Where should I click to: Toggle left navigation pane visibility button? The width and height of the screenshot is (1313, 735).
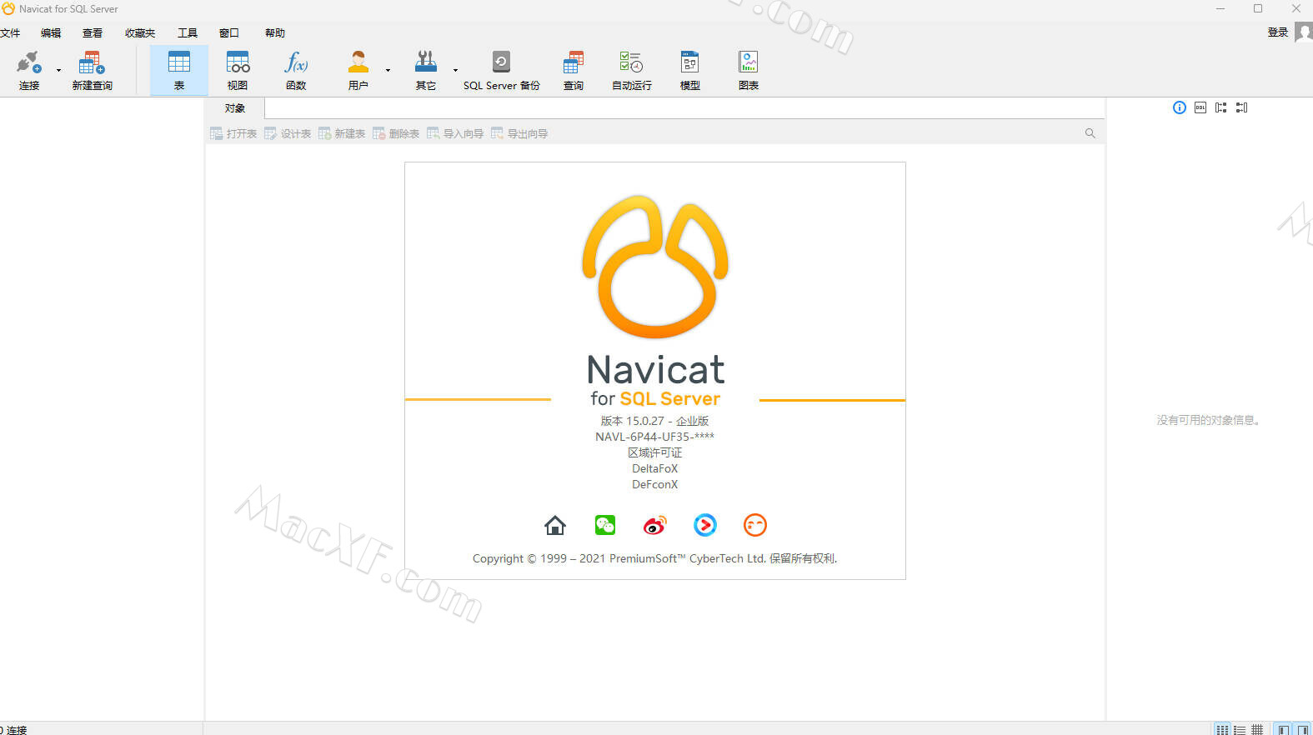point(1284,729)
